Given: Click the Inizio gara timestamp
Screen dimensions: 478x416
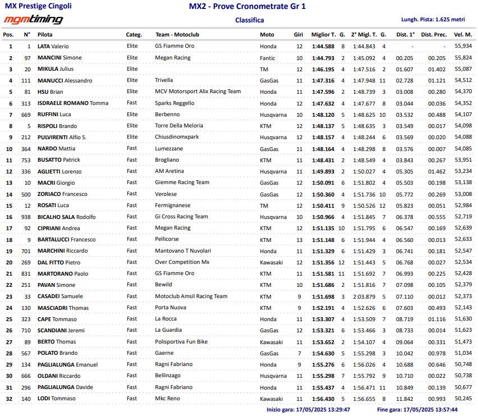Looking at the screenshot, I should pos(308,410).
